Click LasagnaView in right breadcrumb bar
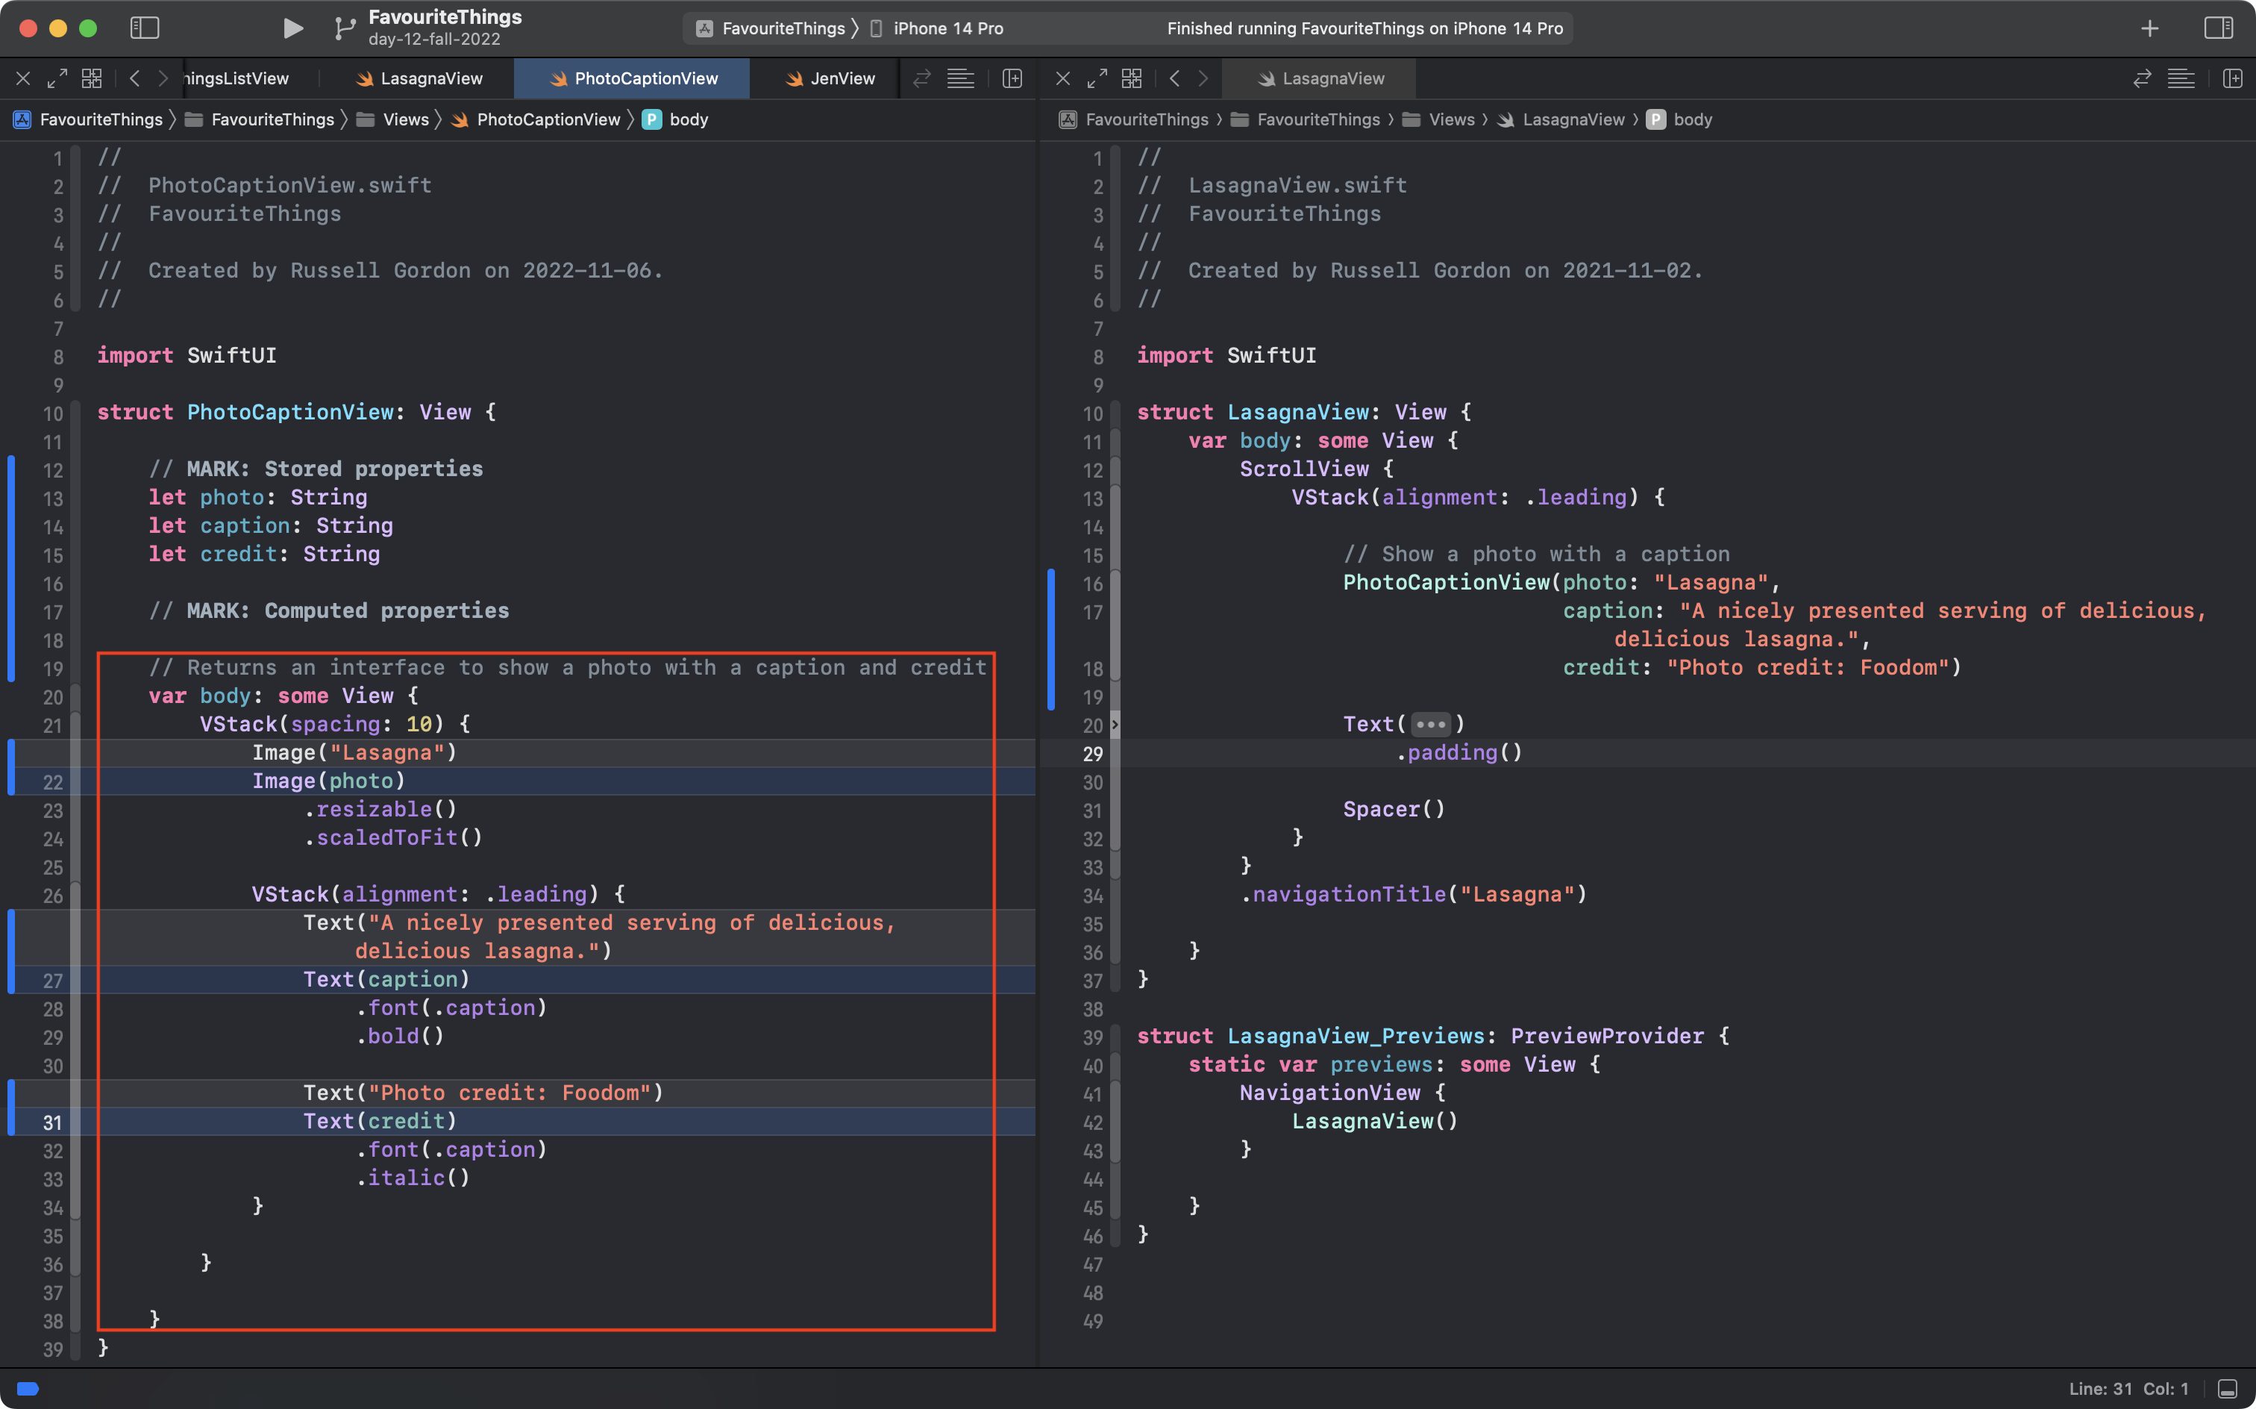2256x1409 pixels. tap(1573, 119)
